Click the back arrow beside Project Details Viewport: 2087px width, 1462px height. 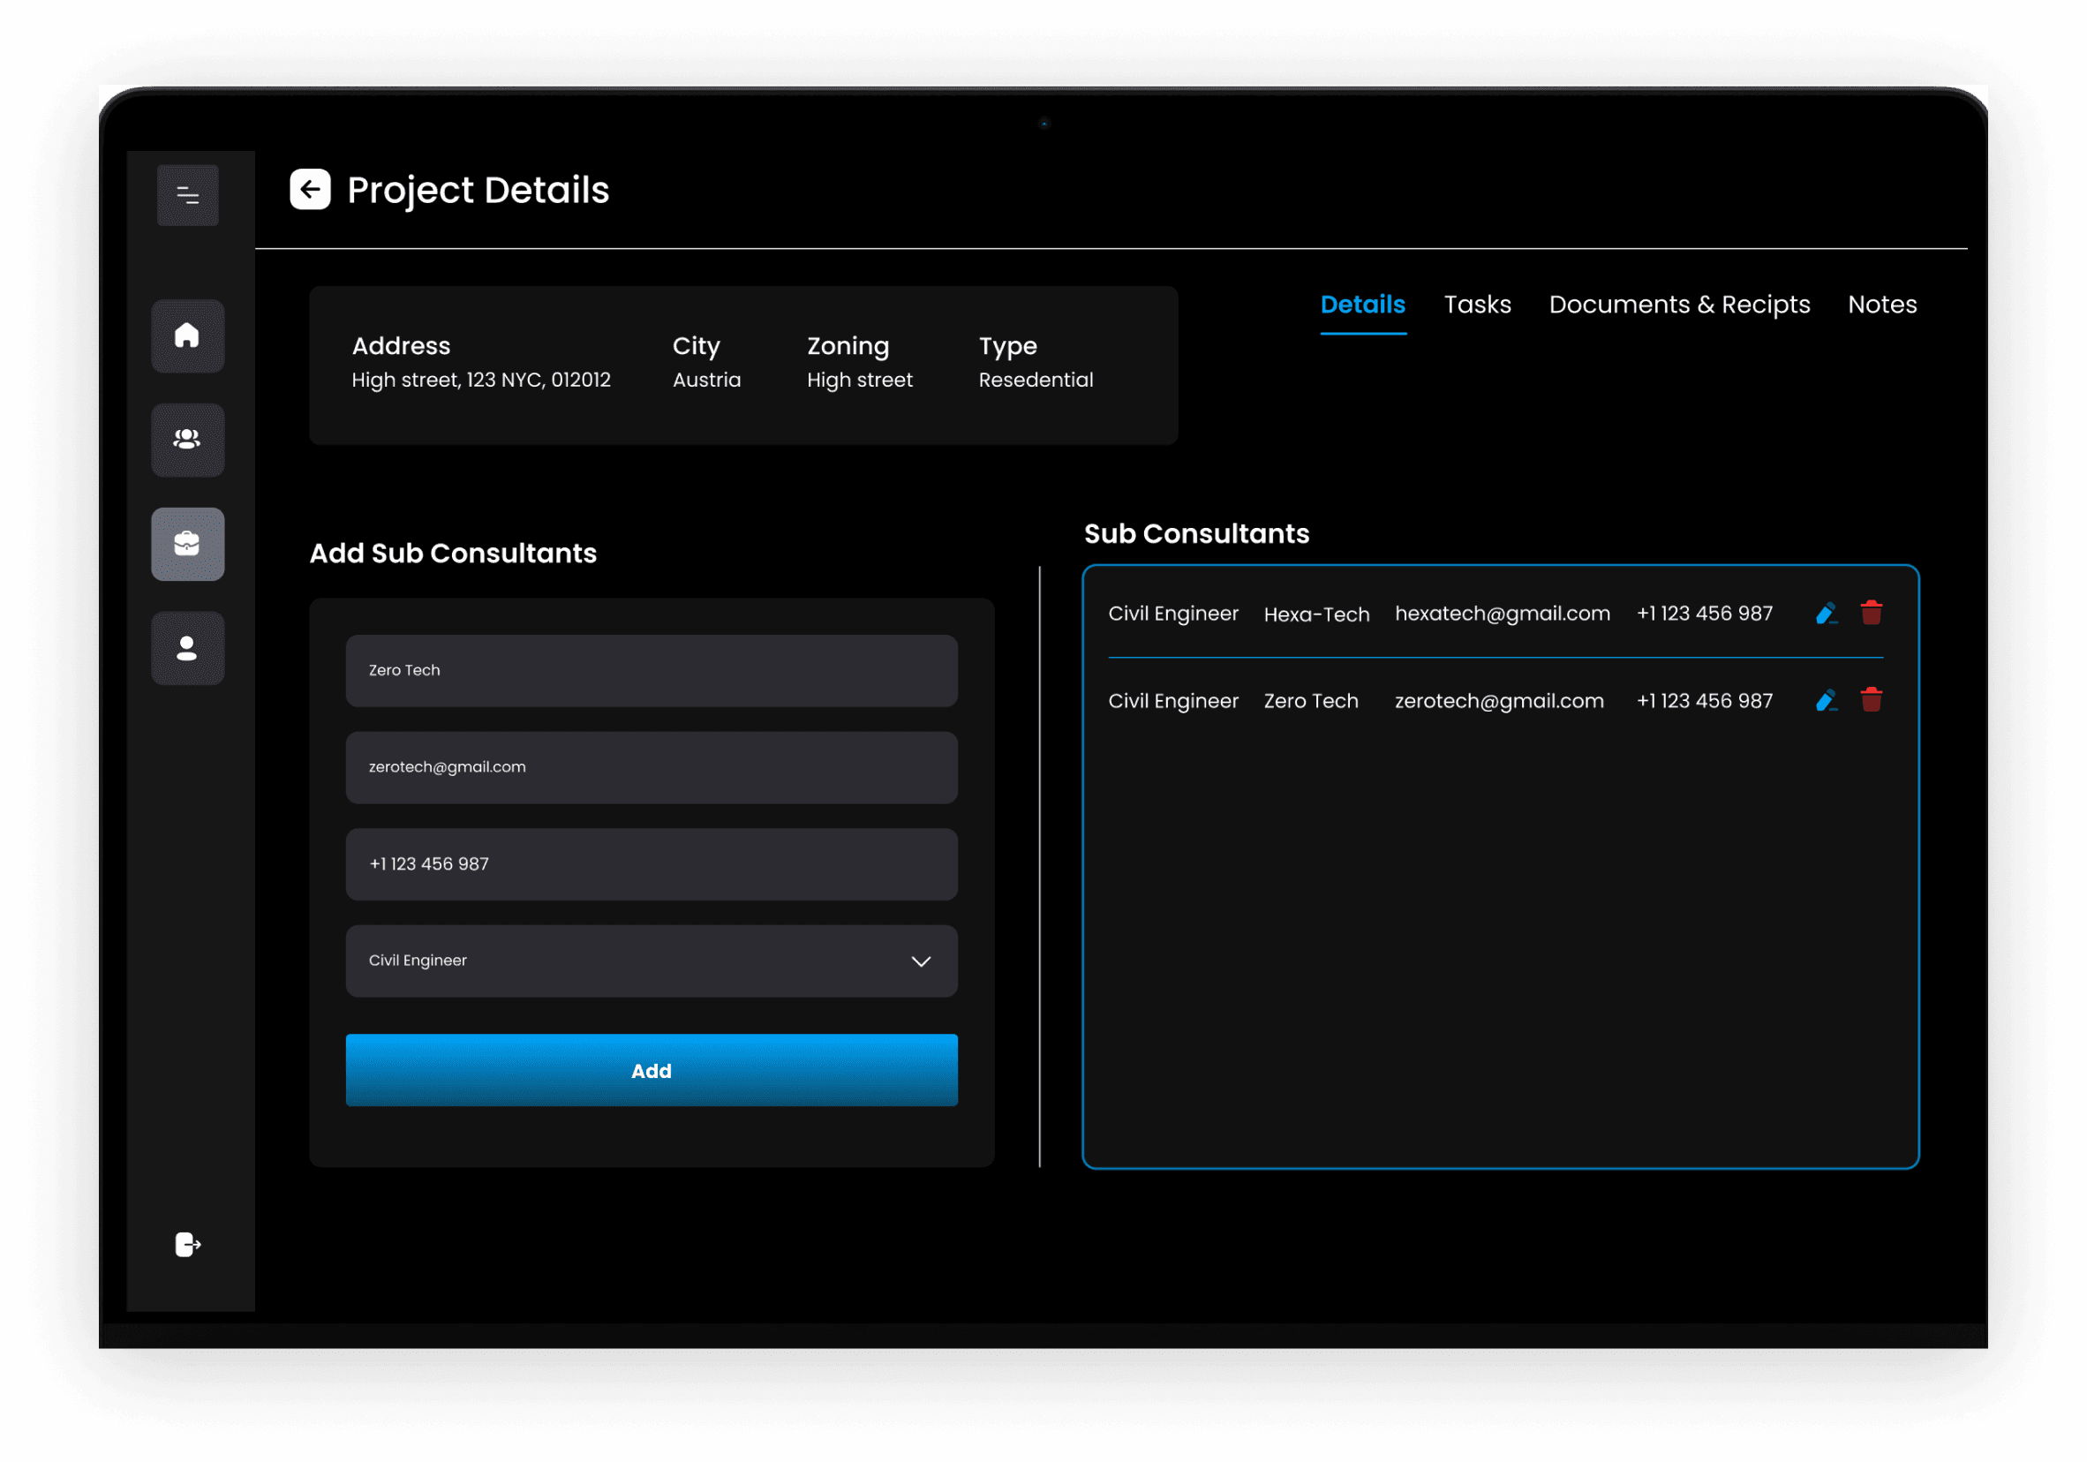pos(310,190)
